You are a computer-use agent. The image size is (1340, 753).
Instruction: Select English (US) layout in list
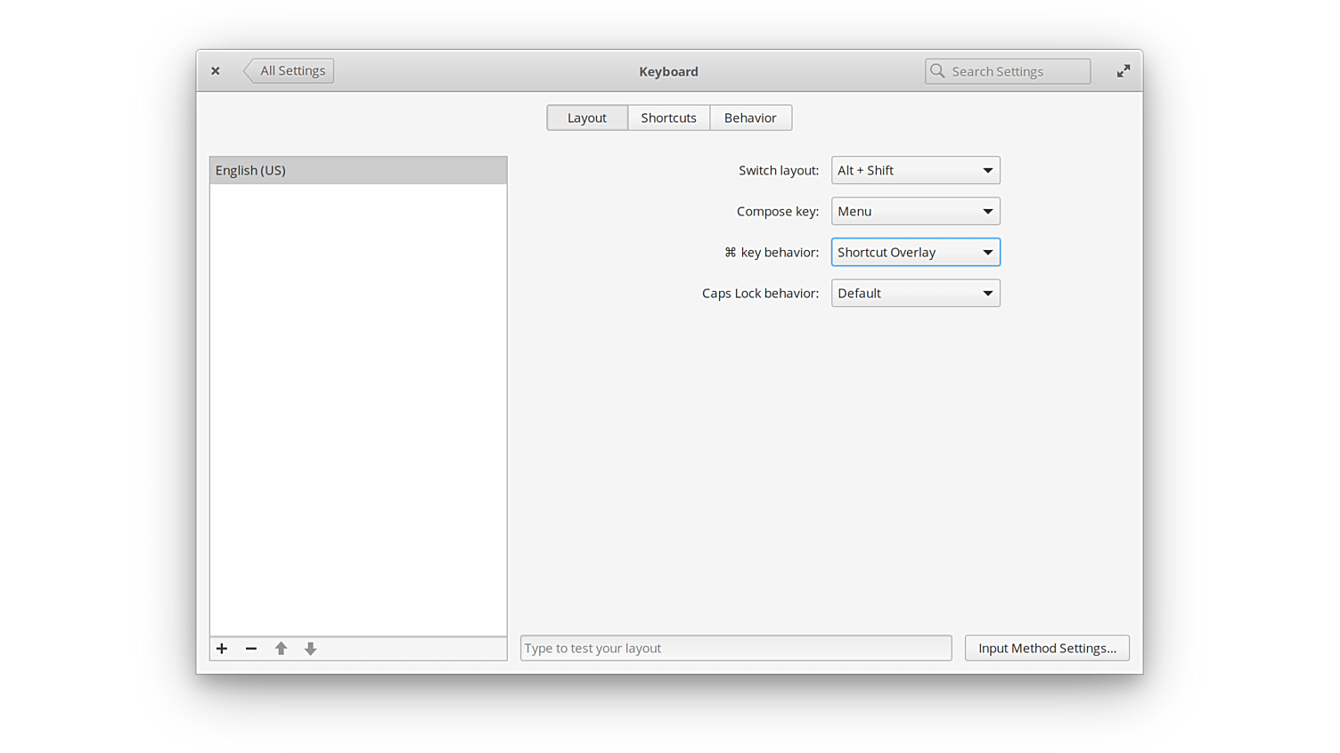pos(358,170)
